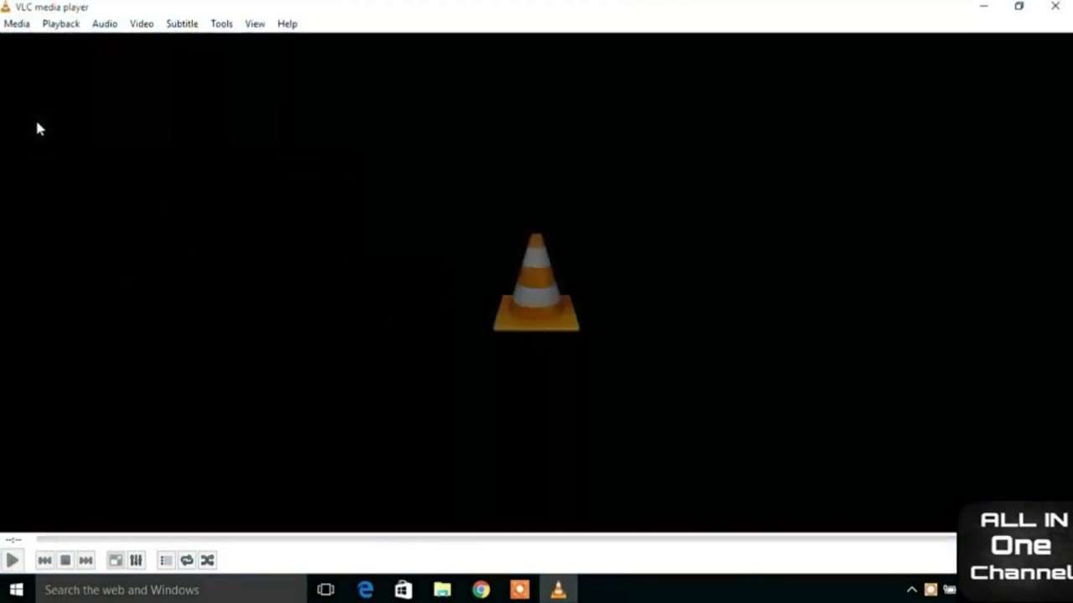Focus the Search the web and Windows box
This screenshot has width=1073, height=603.
170,590
